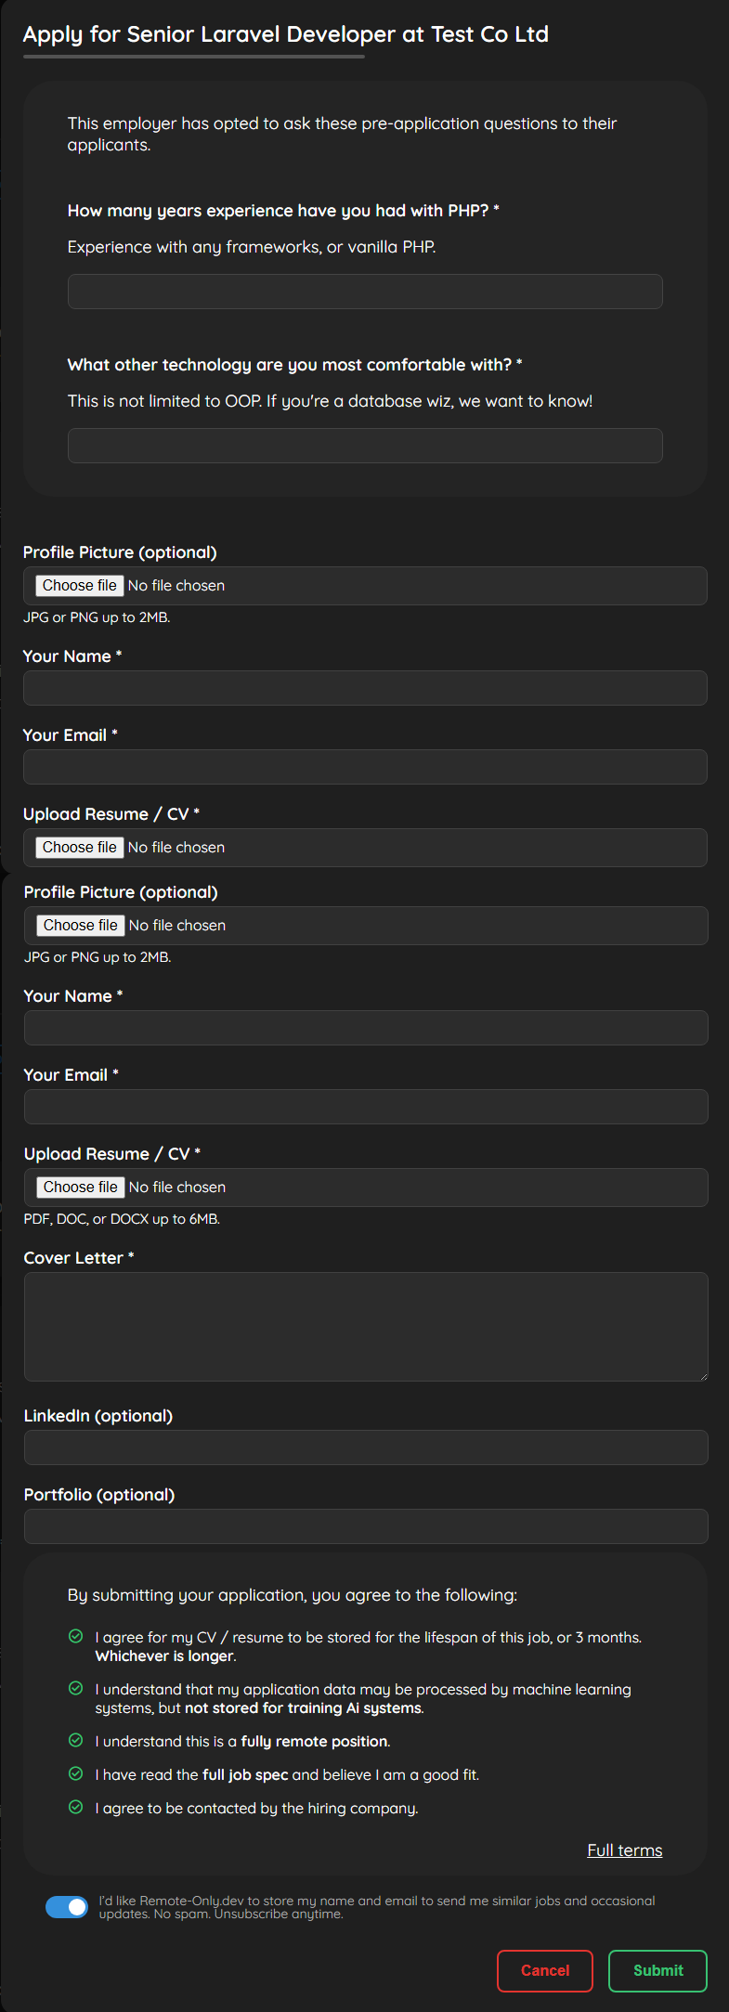Click the PHP years experience input
The image size is (729, 2012).
click(x=364, y=291)
